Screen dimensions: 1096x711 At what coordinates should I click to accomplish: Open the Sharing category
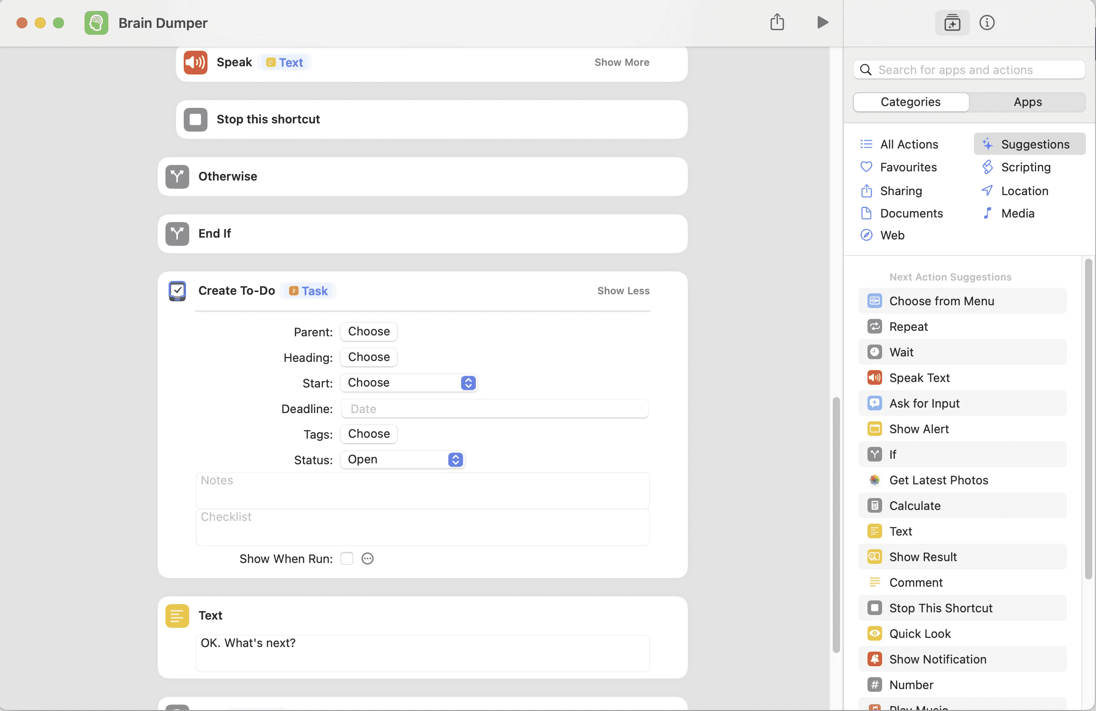(891, 191)
